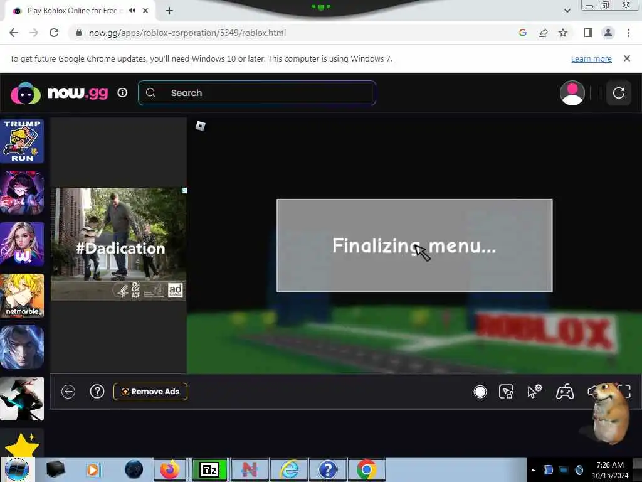Open the yellow star game thumbnail
Image resolution: width=642 pixels, height=482 pixels.
pyautogui.click(x=21, y=443)
